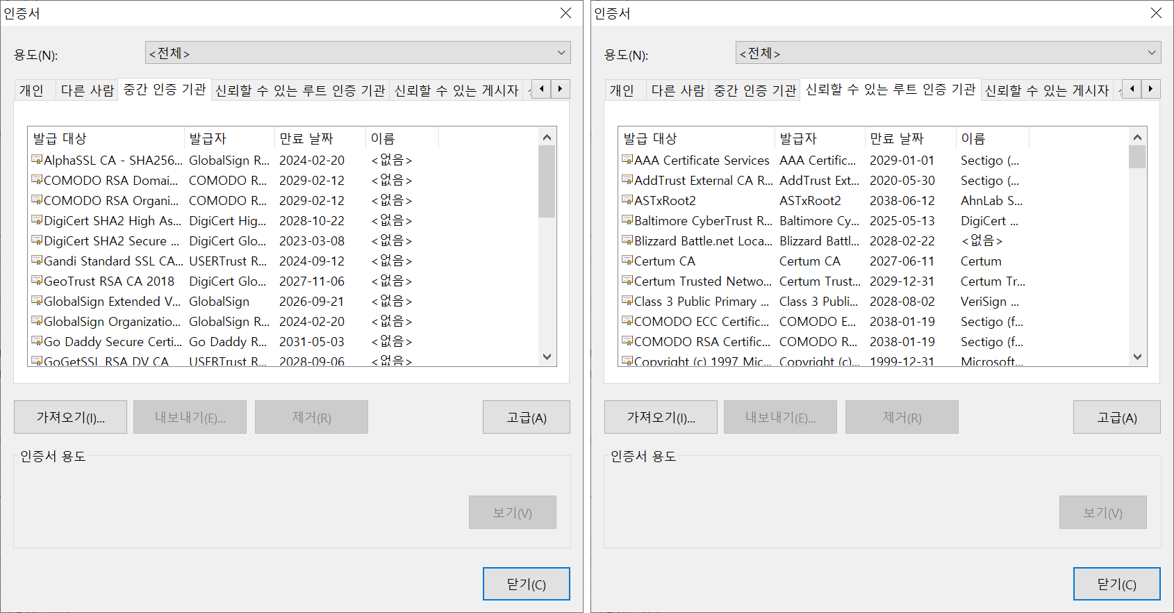This screenshot has width=1174, height=613.
Task: Click tab scroll left arrow in right window
Action: tap(1132, 89)
